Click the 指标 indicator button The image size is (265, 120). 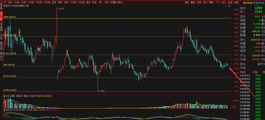[187, 2]
